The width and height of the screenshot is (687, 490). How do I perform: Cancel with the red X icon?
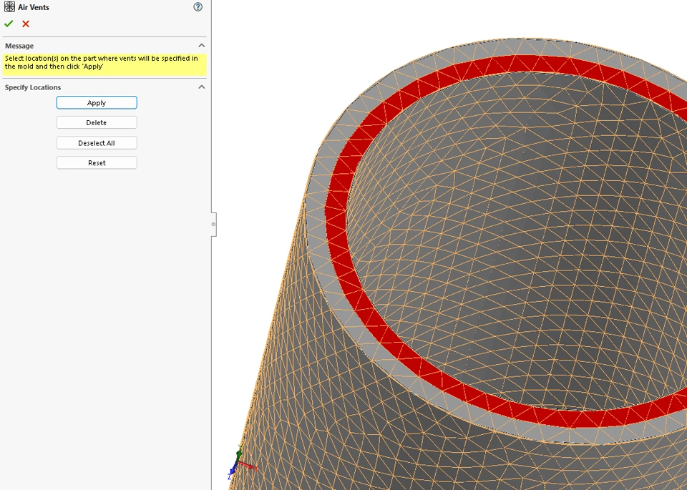26,24
